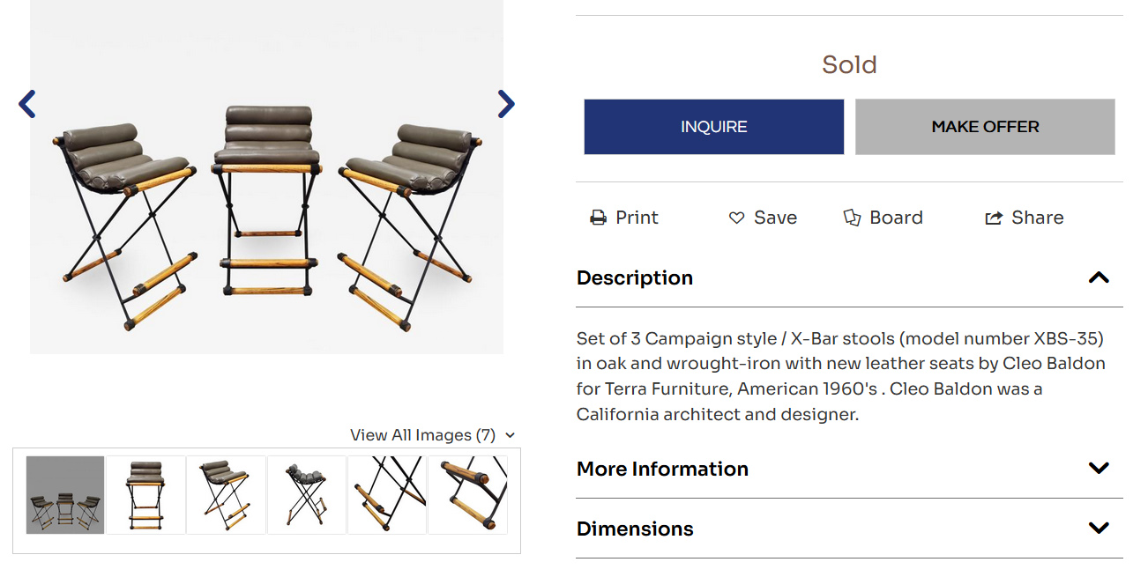Click the share arrow glyph beside Share
The height and width of the screenshot is (577, 1148).
point(995,217)
